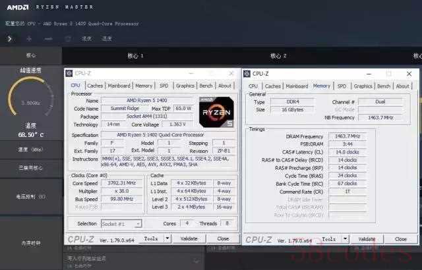Click the peak speed gauge dial in Ryzen Master

coord(30,98)
